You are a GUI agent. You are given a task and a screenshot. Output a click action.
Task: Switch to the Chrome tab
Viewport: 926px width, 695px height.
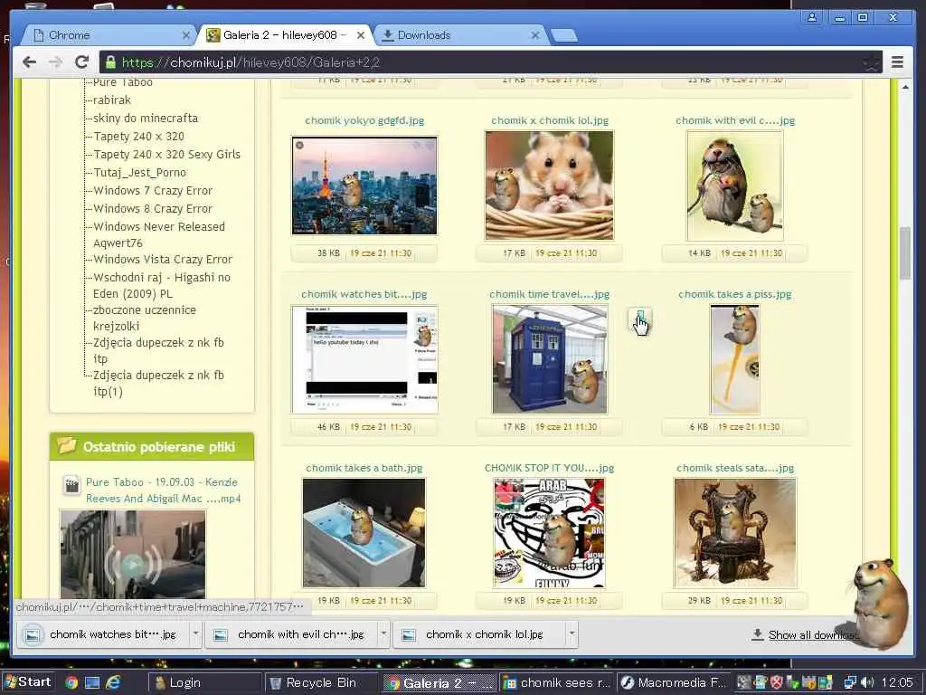109,35
